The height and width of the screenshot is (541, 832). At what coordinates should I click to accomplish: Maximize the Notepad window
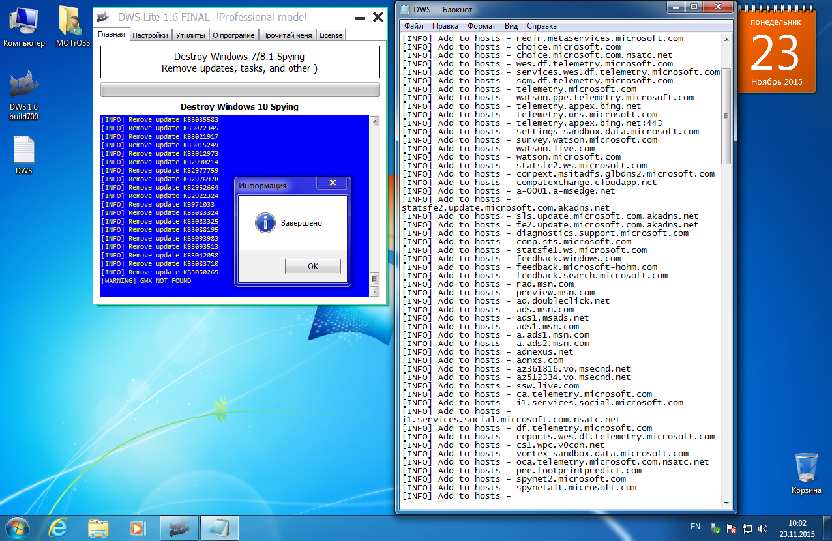[x=693, y=7]
